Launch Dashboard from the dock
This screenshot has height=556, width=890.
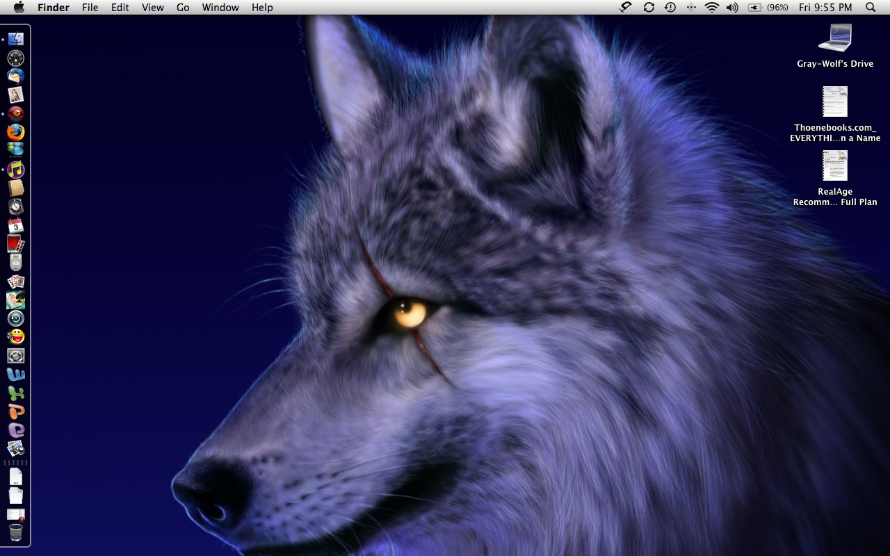[x=16, y=58]
